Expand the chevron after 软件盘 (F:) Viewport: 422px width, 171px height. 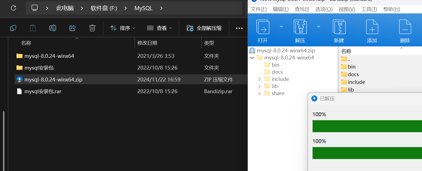tap(126, 8)
